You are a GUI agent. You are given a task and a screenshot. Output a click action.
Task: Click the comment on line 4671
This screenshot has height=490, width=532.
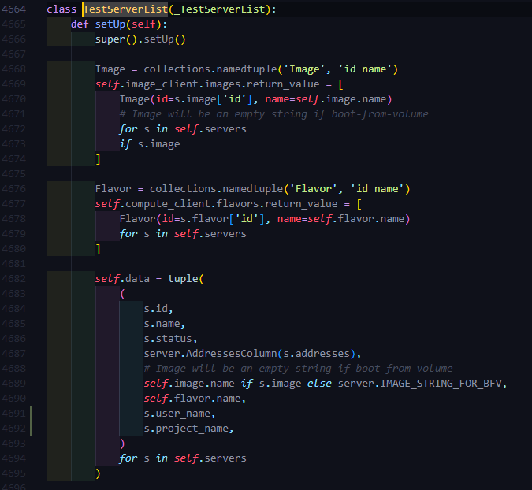tap(273, 113)
